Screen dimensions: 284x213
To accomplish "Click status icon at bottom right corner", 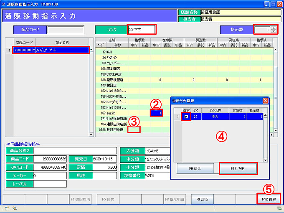I will [279, 208].
